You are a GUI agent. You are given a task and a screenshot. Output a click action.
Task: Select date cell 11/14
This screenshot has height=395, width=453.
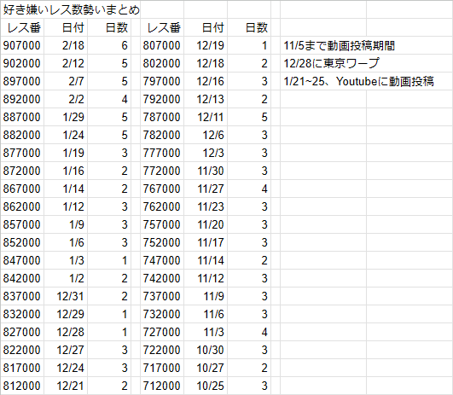[206, 260]
